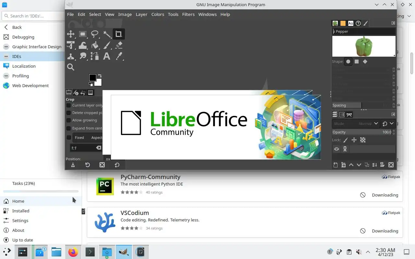Select the Eraser tool
The image size is (415, 259).
point(119,45)
